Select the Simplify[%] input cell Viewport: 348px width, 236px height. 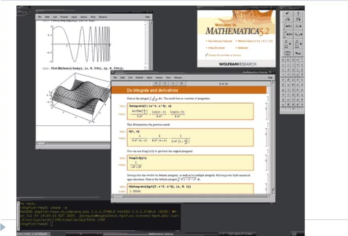pos(137,158)
